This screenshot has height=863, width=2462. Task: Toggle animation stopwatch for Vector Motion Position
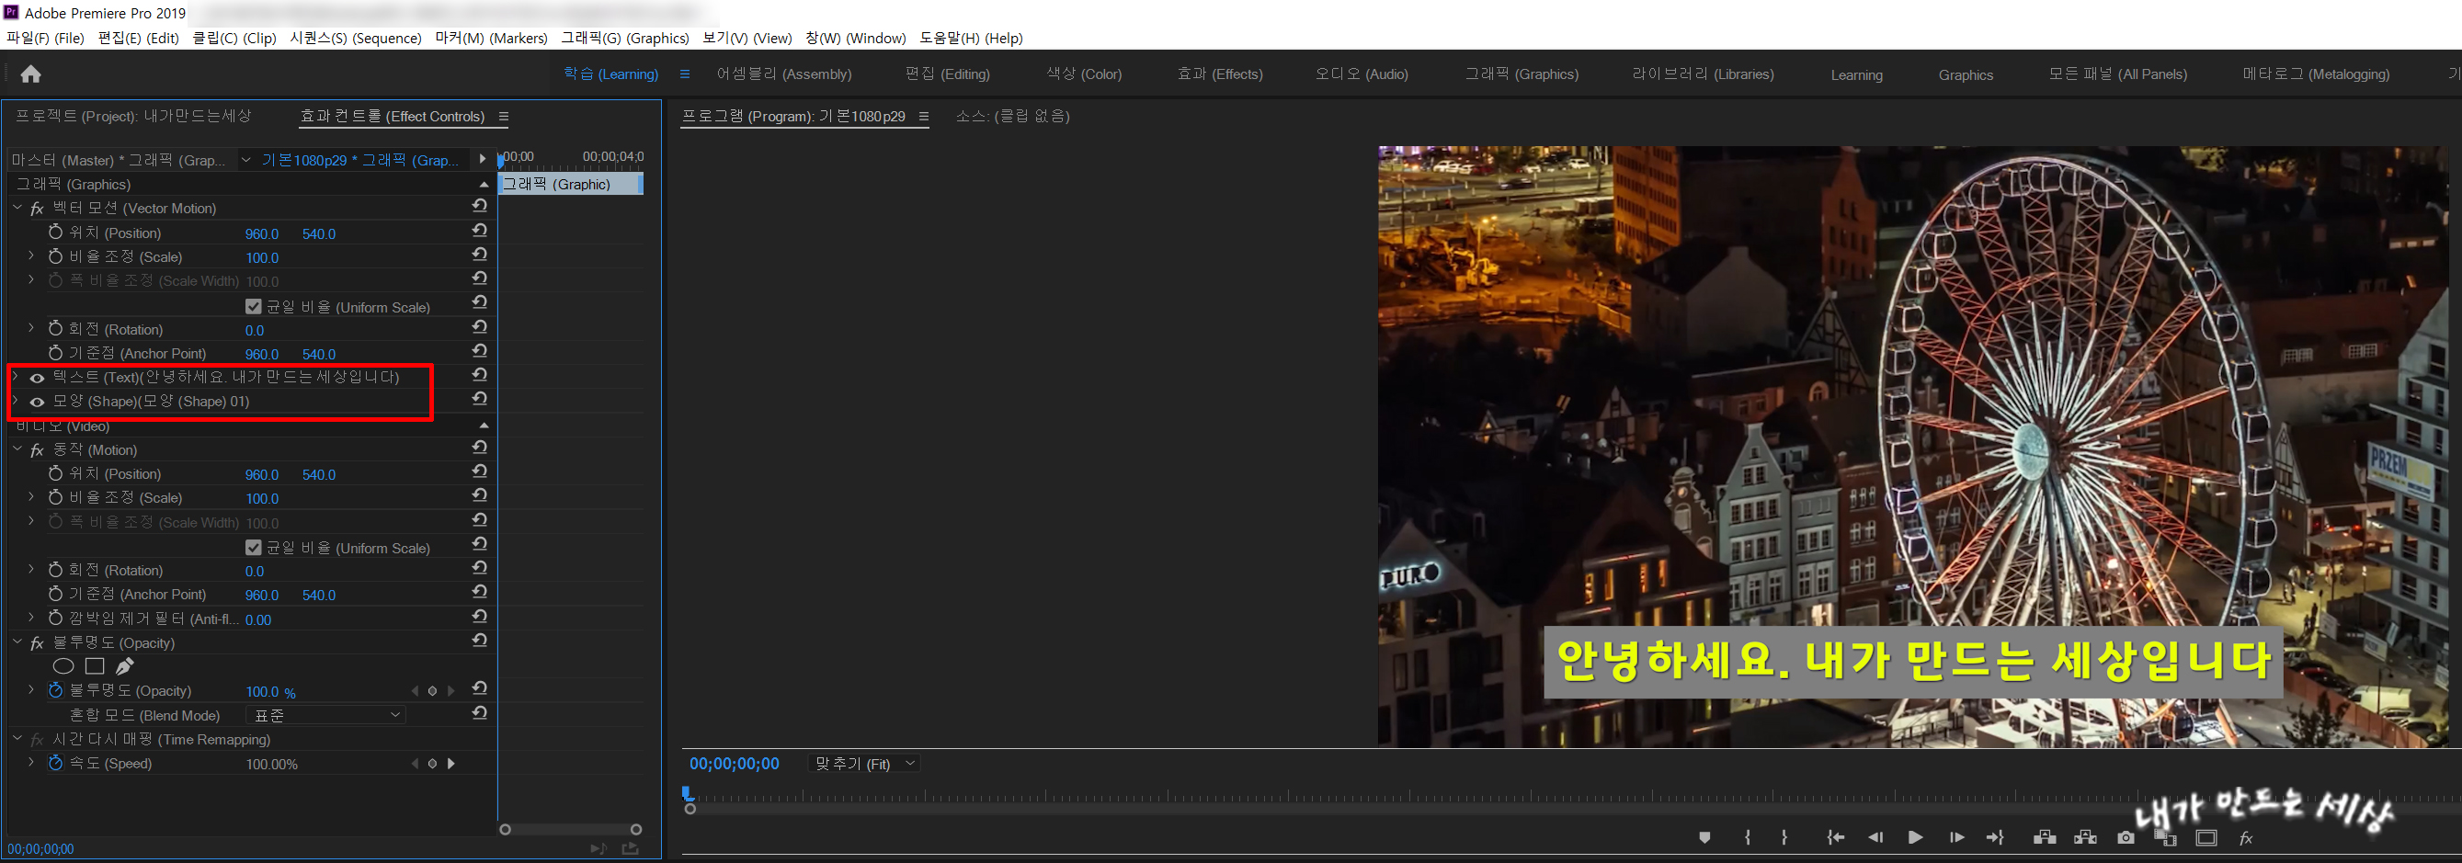point(55,233)
